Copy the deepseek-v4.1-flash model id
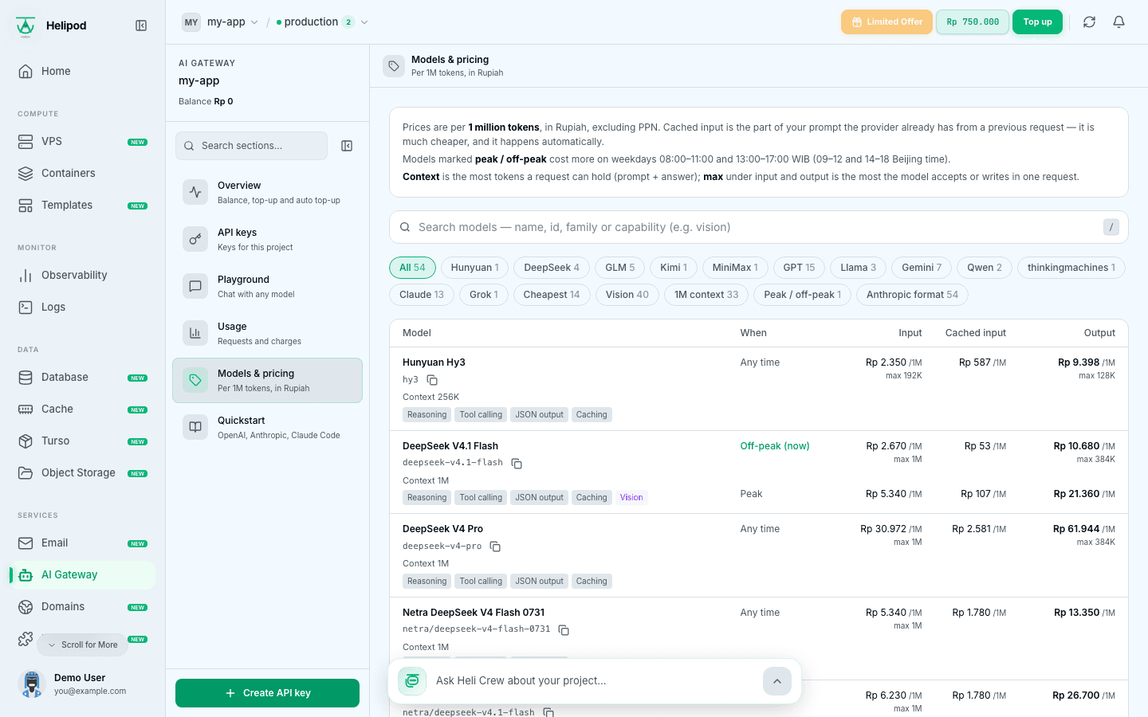This screenshot has height=717, width=1148. point(517,463)
